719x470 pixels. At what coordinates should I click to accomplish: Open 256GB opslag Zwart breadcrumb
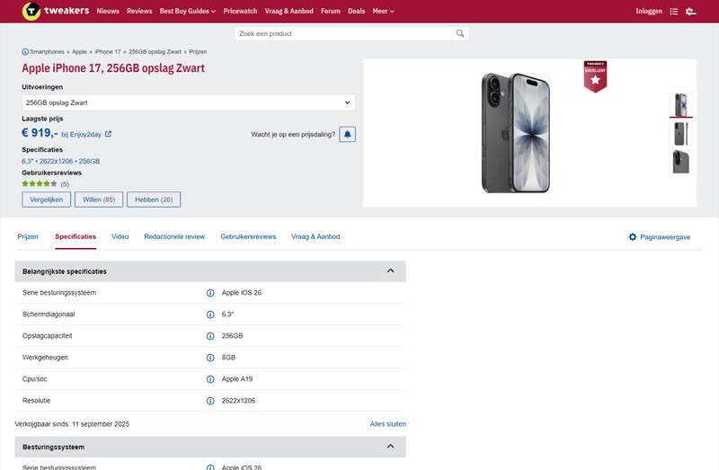(155, 52)
